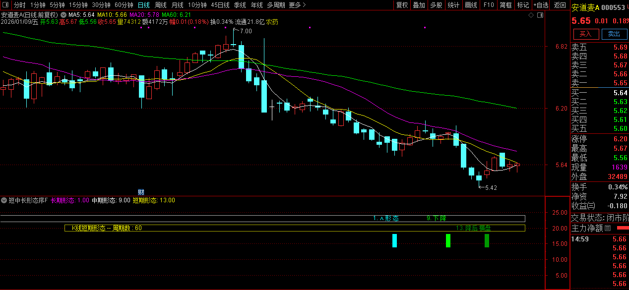Screen dimensions: 629x290
Task: Click 标记 to mark this stock
Action: 523,5
